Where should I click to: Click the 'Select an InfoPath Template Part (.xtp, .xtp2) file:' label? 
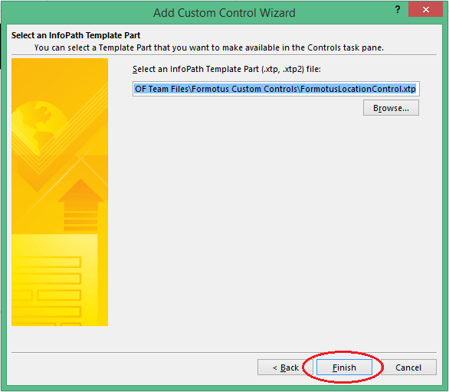pos(227,69)
